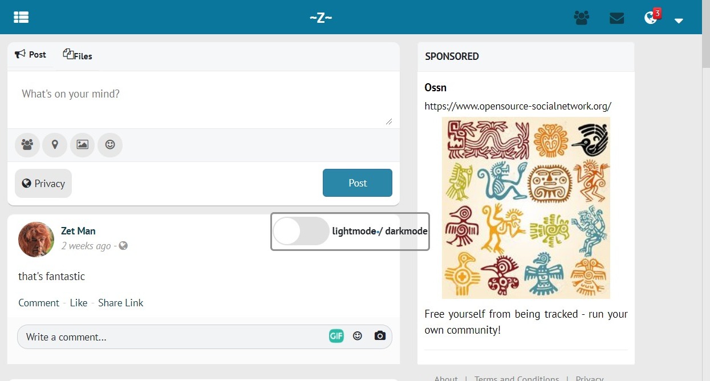The image size is (710, 381).
Task: Click the What's on your mind field
Action: 204,100
